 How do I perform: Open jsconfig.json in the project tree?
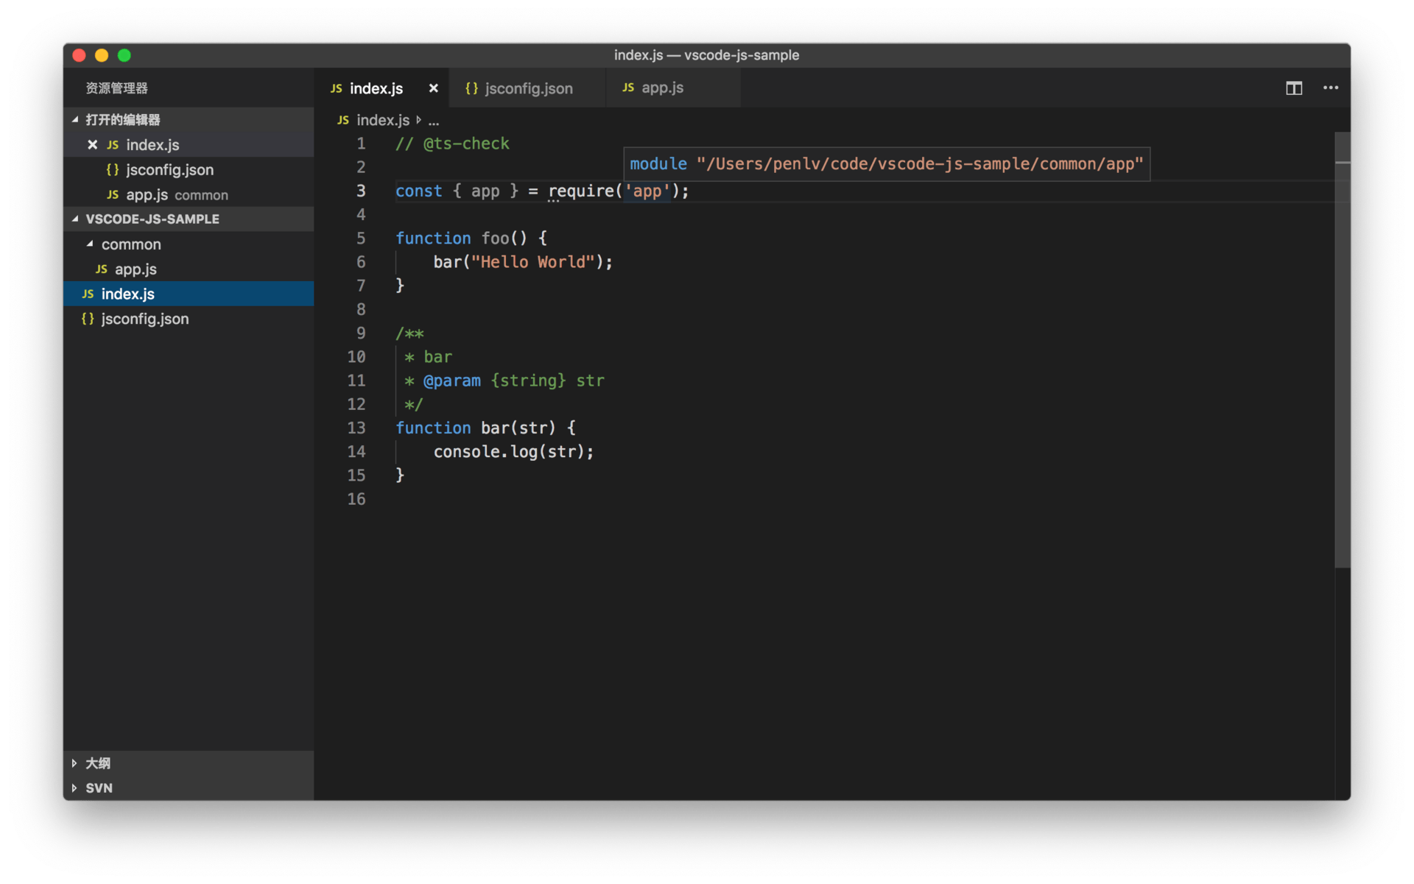189,319
